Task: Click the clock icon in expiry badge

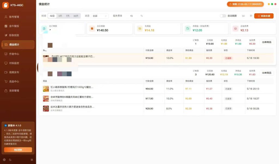Action: pyautogui.click(x=231, y=4)
